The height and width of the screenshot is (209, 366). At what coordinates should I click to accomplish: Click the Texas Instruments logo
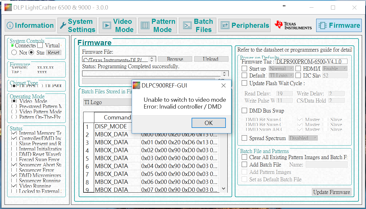(293, 25)
